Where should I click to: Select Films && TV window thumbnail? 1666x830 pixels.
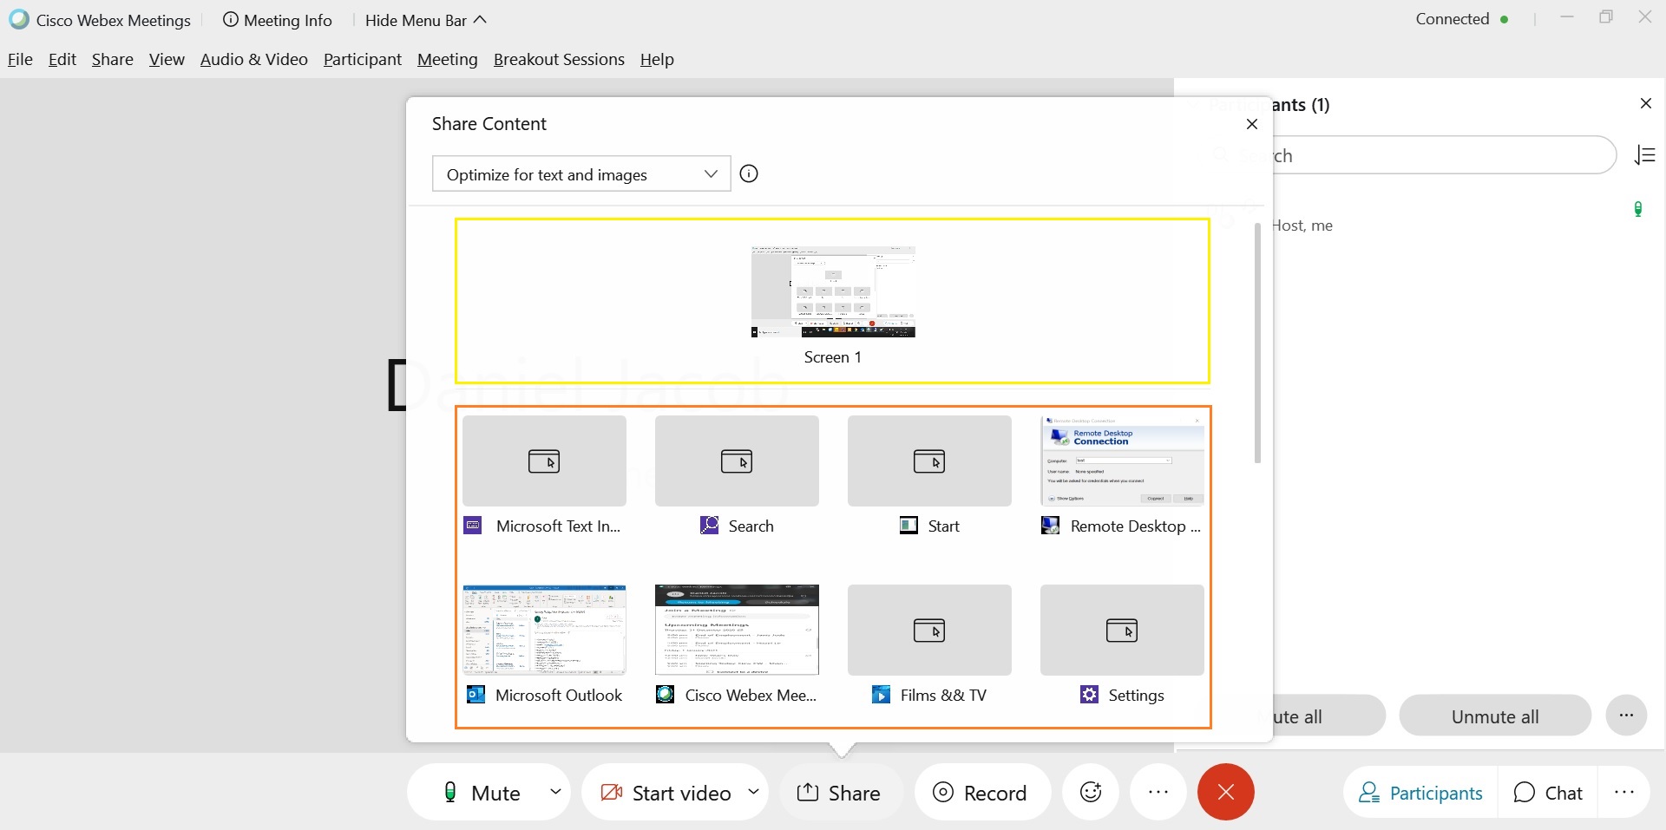coord(929,630)
